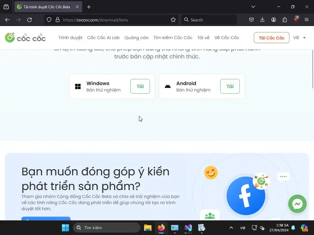Click the Cốc Cốc logo
314x235 pixels.
click(25, 38)
